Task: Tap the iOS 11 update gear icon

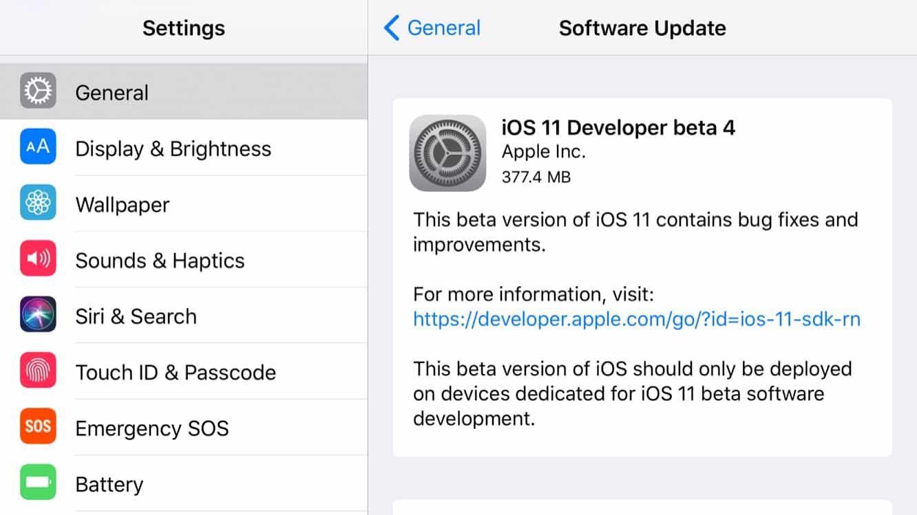Action: pos(447,153)
